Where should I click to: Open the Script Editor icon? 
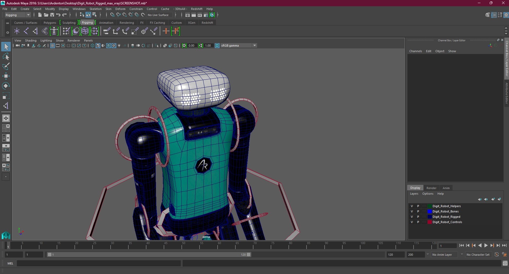[505, 263]
